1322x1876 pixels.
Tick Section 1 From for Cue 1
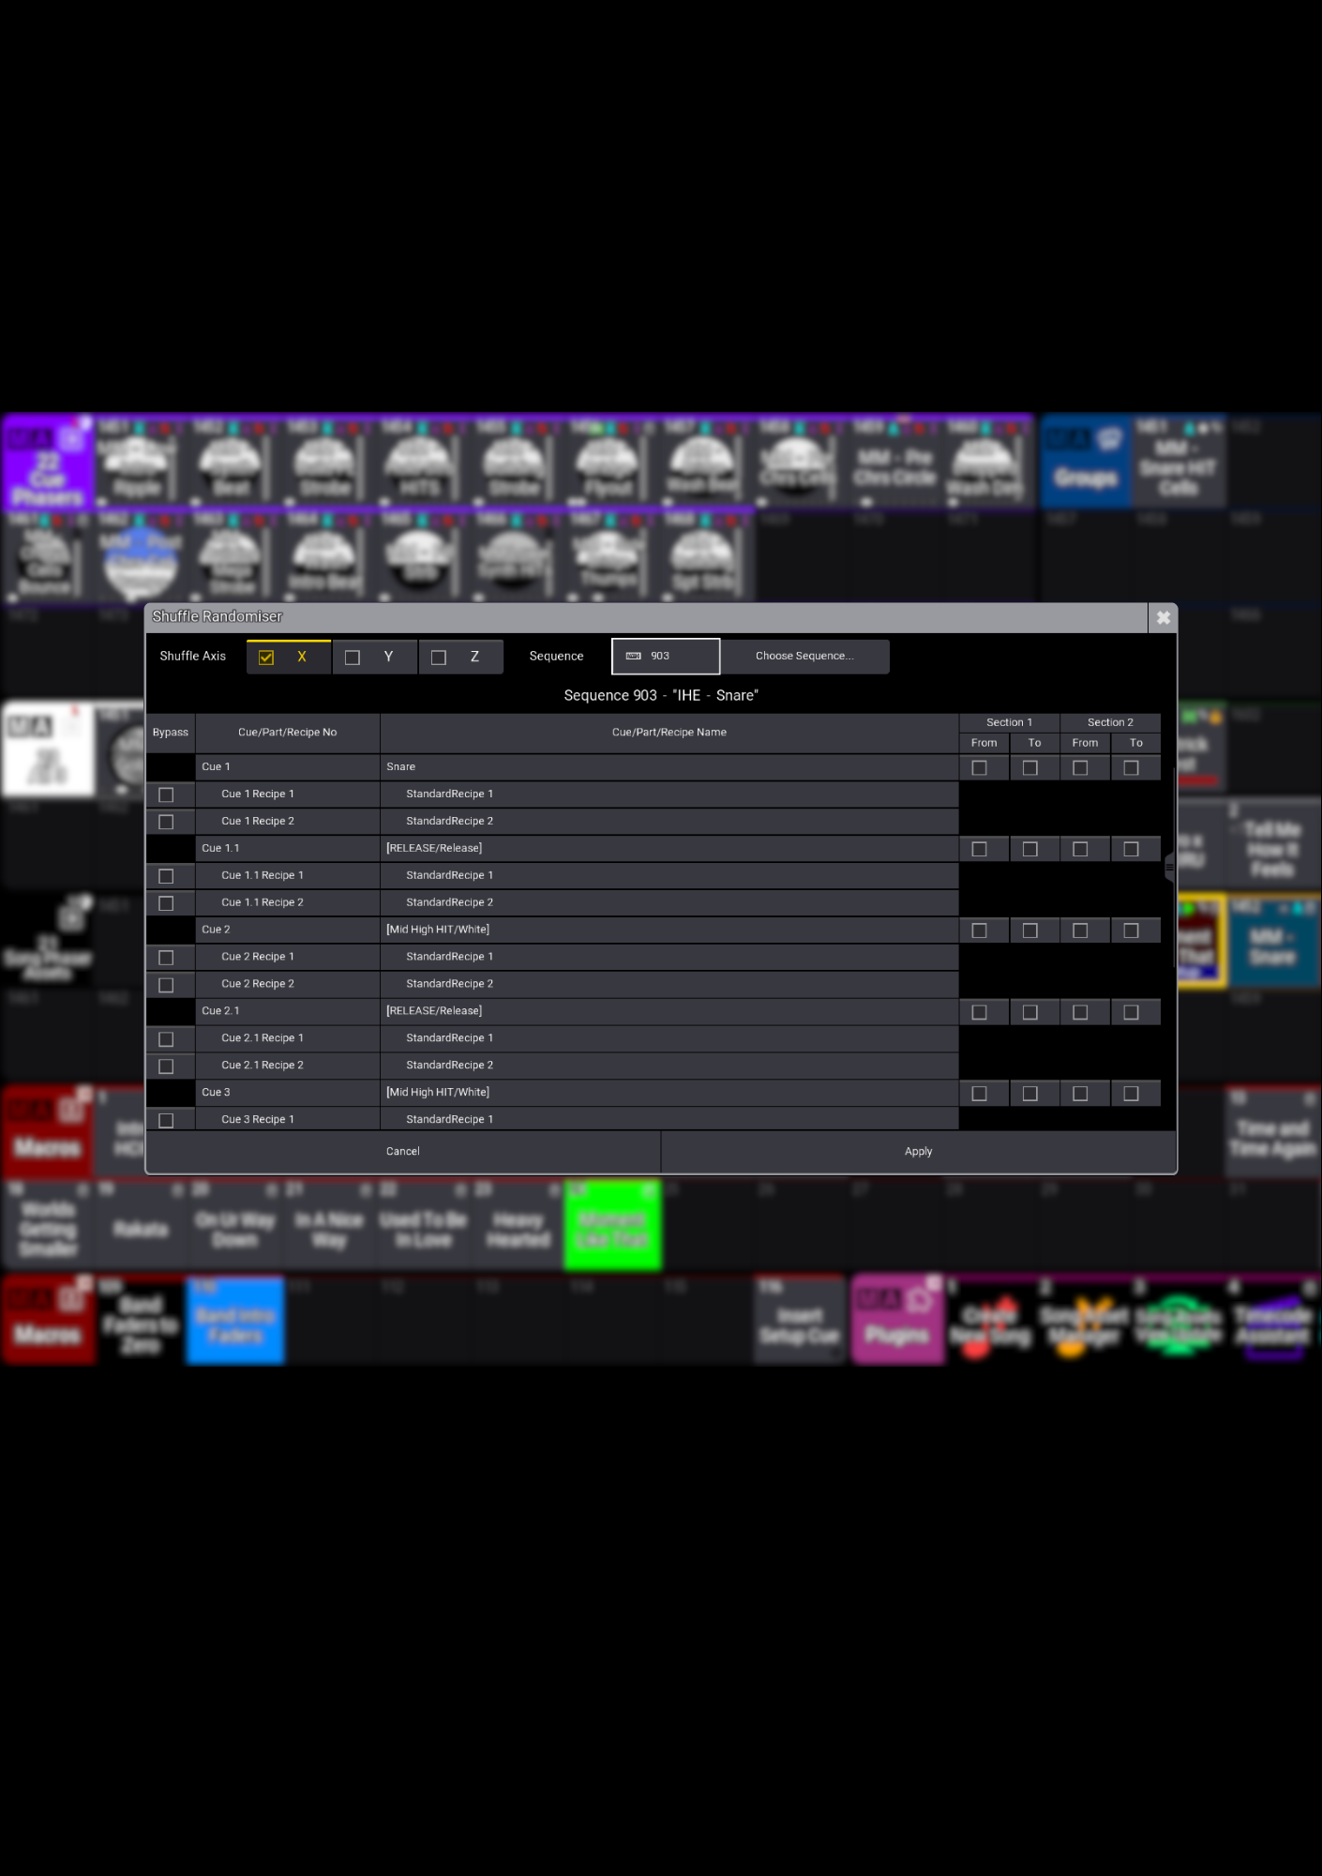(x=980, y=768)
